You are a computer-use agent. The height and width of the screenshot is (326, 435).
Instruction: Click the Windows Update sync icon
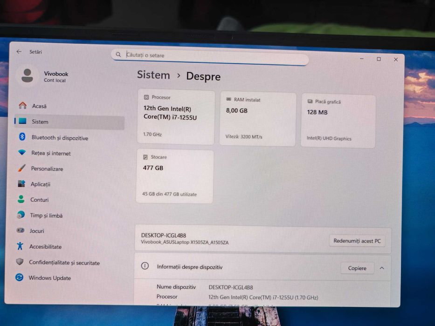tap(20, 277)
